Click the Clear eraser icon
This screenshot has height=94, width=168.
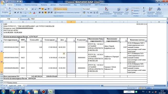(144, 14)
